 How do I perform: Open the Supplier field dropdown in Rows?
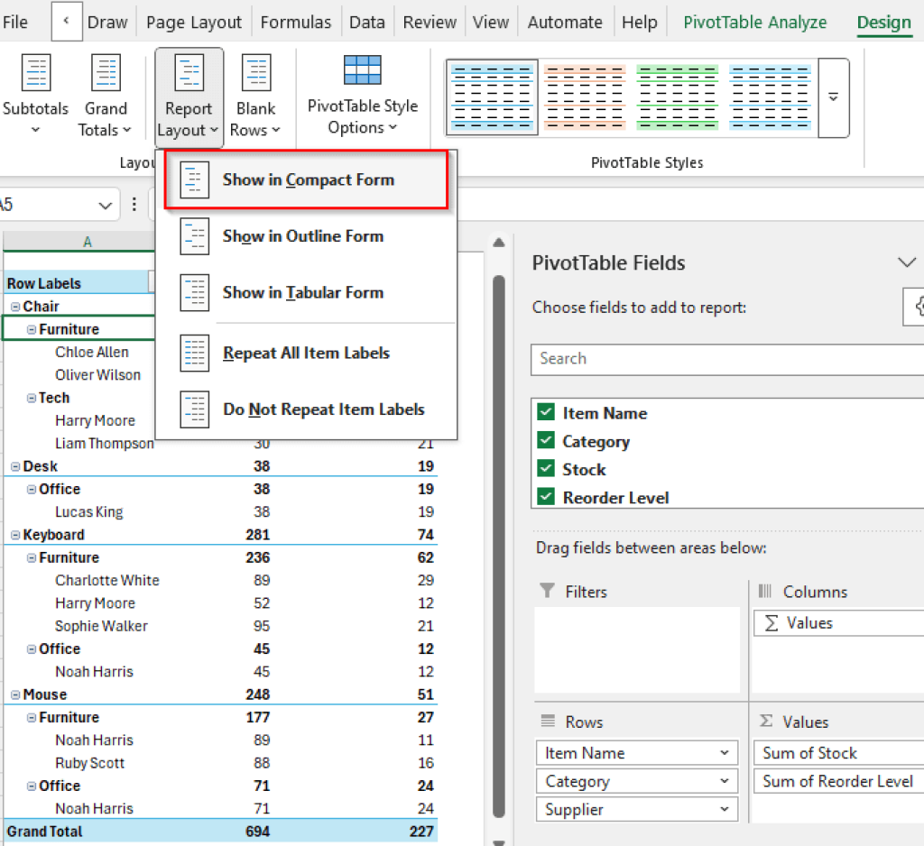pos(725,809)
